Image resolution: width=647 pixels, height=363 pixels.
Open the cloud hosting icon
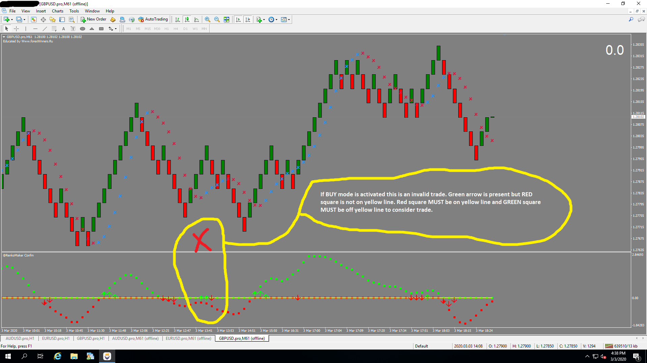pos(122,19)
